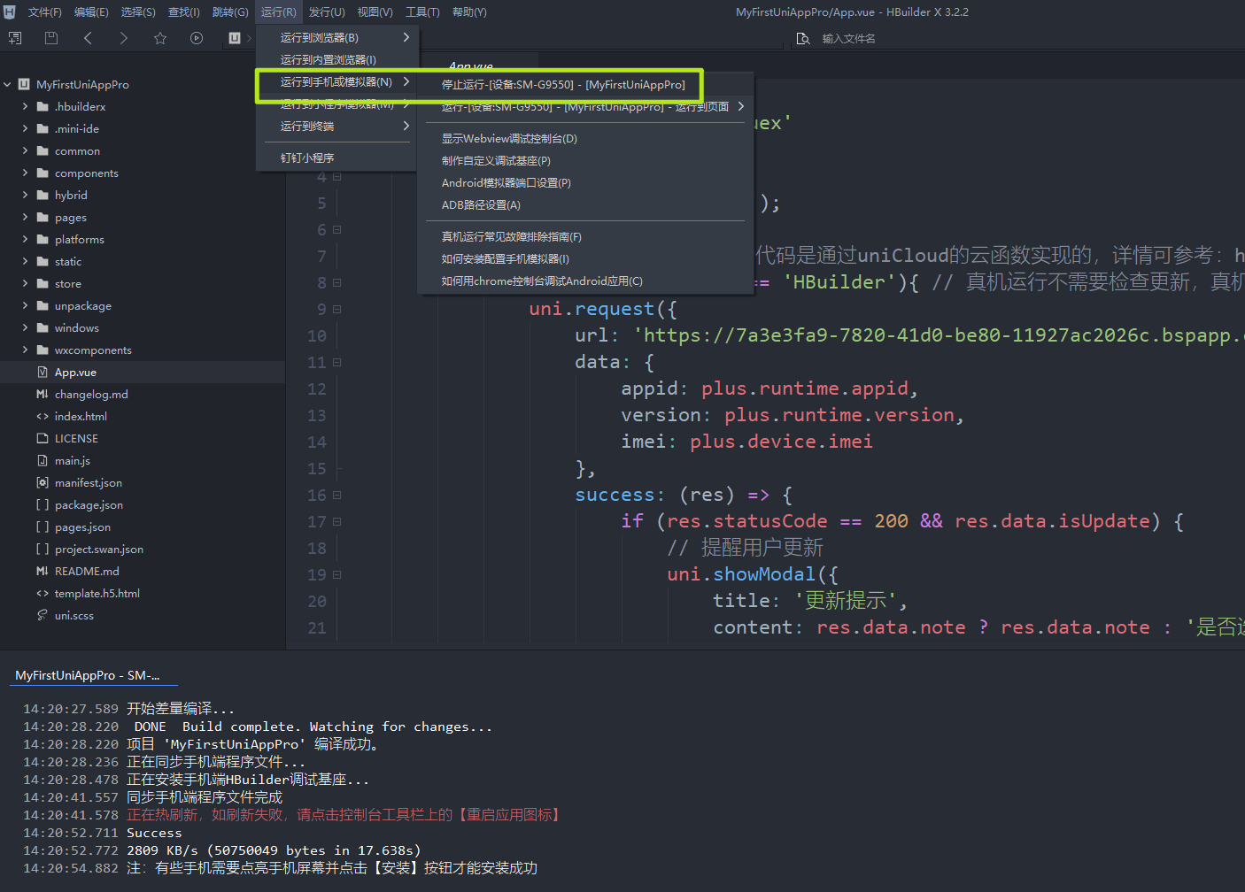This screenshot has height=892, width=1245.
Task: Click the main.js file icon
Action: coord(43,461)
